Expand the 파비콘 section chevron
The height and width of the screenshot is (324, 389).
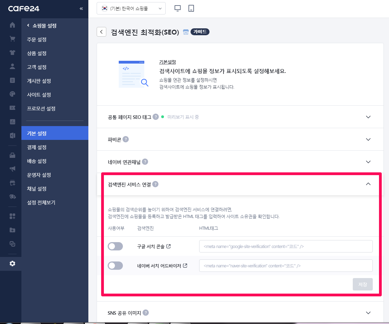coord(368,139)
